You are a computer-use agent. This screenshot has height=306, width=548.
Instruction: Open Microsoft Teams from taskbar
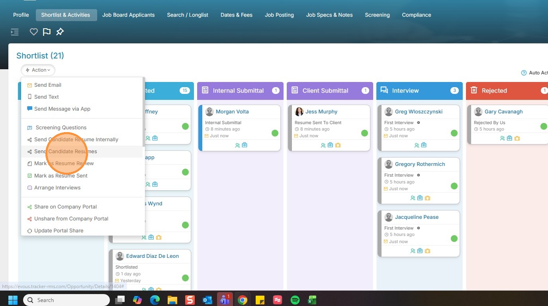click(x=225, y=300)
